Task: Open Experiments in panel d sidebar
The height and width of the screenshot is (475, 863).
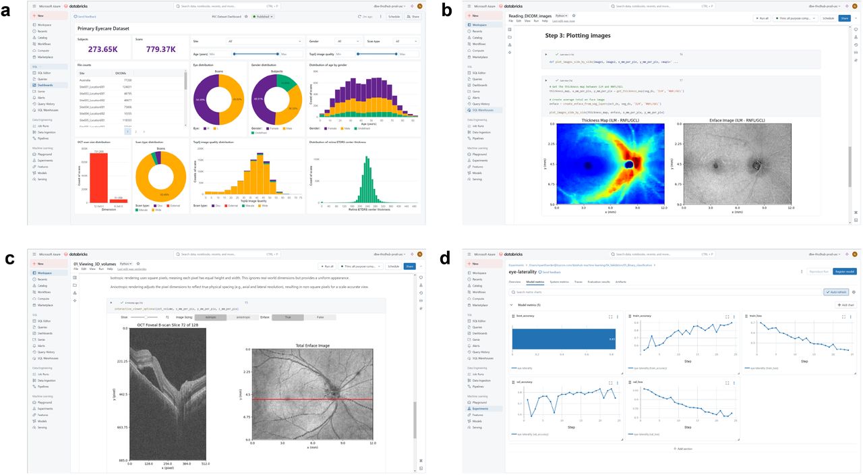Action: (x=483, y=409)
